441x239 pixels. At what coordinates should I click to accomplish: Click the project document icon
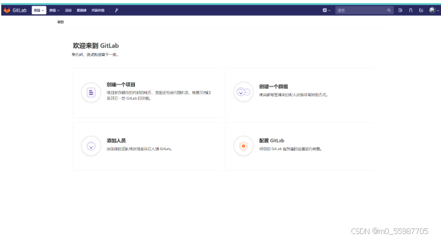click(91, 92)
